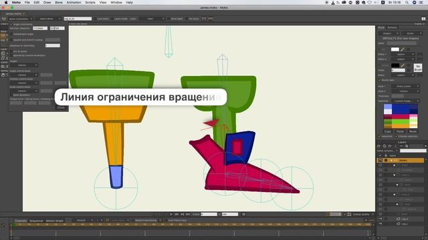Toggle the Lock bone checkbox
The width and height of the screenshot is (428, 240).
tap(95, 19)
